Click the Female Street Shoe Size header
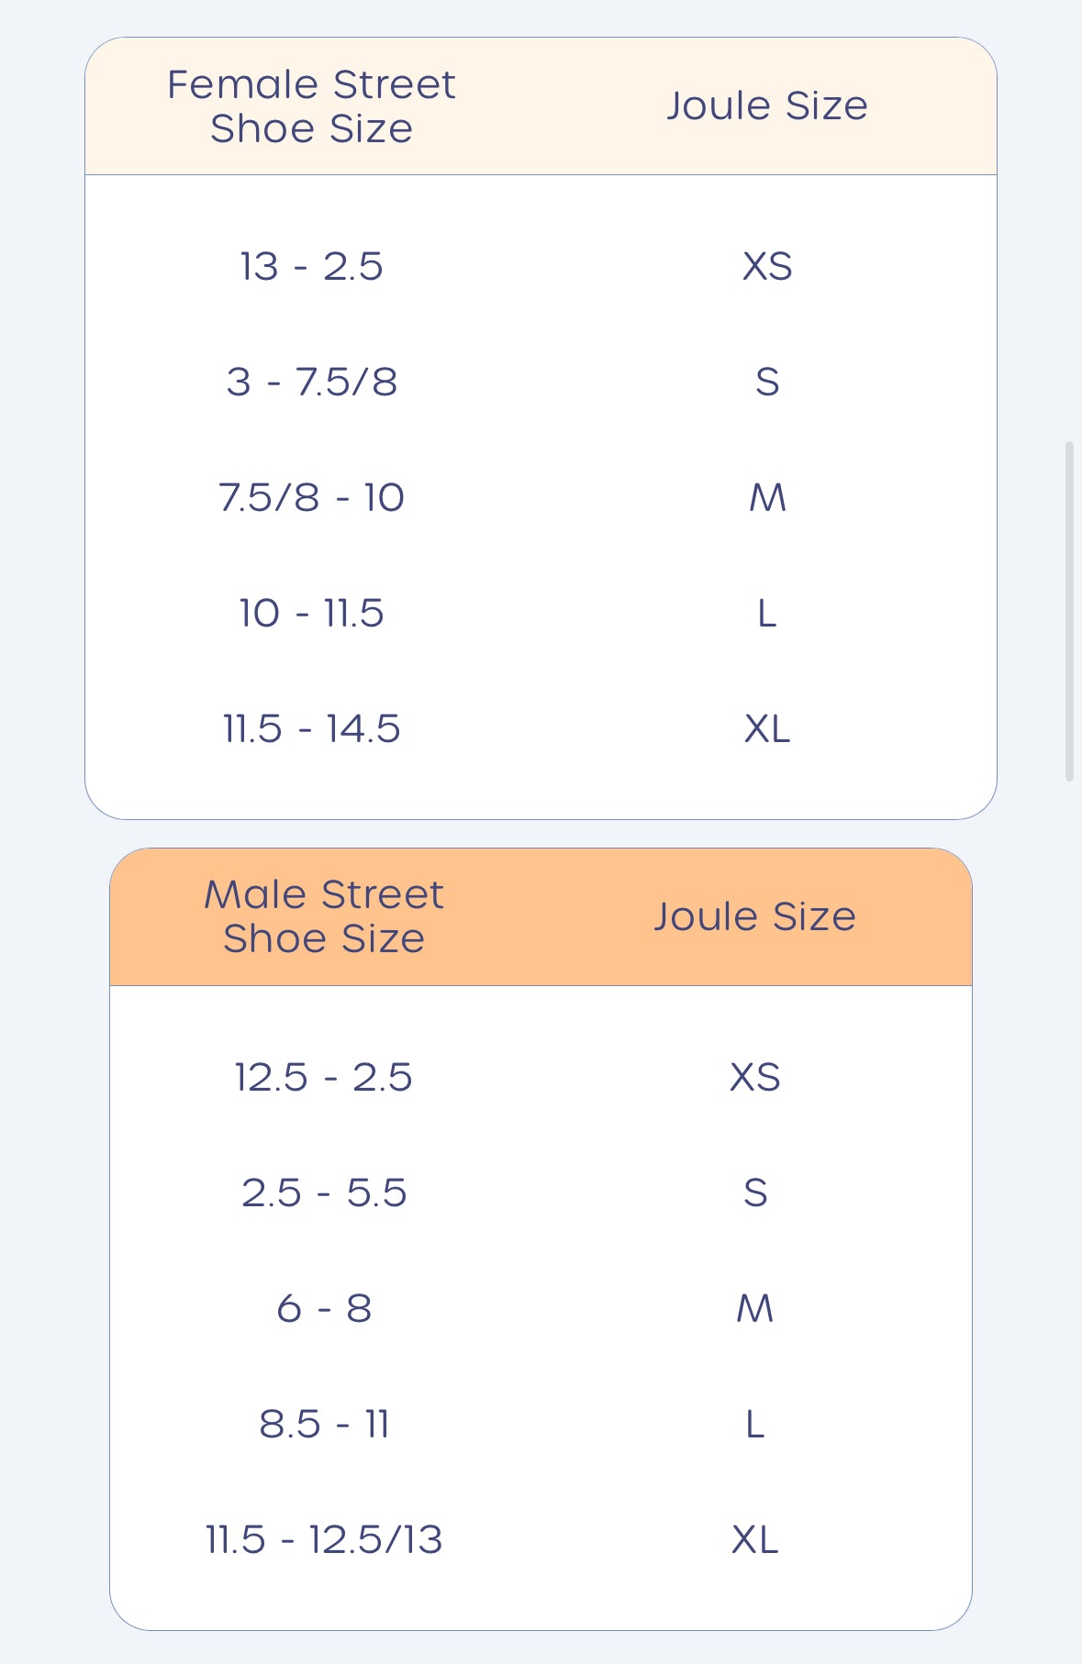1082x1664 pixels. pyautogui.click(x=311, y=106)
